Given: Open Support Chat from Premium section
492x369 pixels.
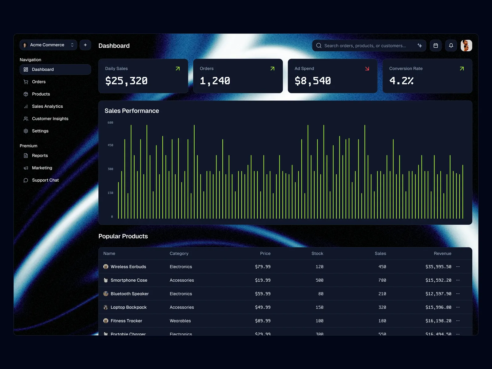Looking at the screenshot, I should pos(45,180).
